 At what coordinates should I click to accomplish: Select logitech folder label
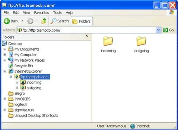click(x=21, y=104)
